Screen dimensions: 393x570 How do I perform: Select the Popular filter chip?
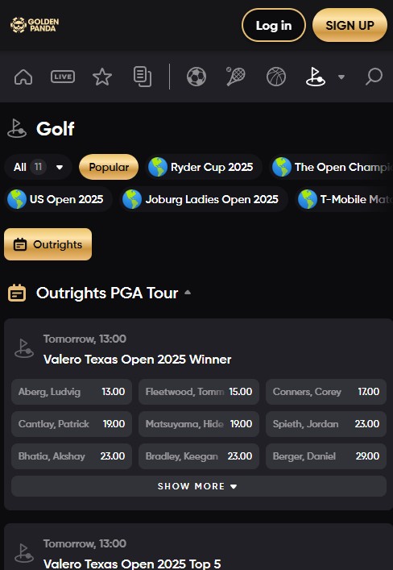[109, 167]
